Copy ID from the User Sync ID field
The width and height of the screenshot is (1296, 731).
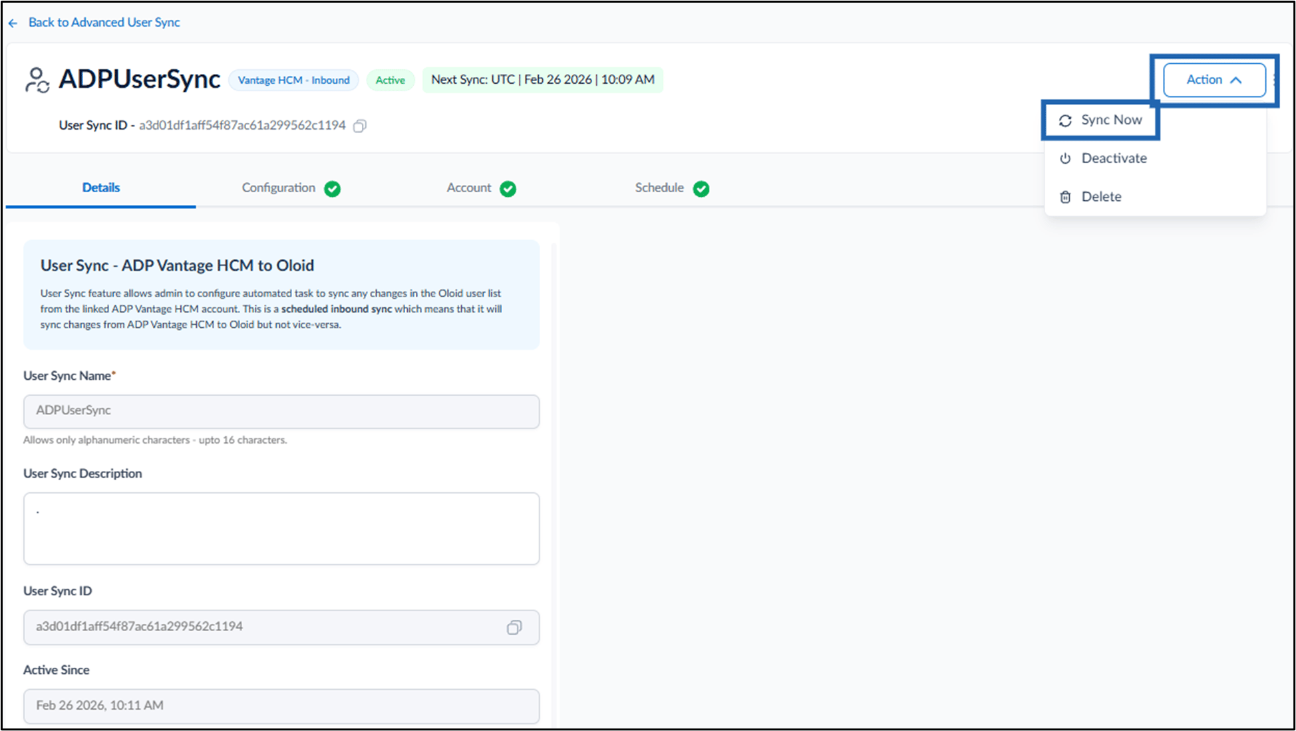pos(514,627)
